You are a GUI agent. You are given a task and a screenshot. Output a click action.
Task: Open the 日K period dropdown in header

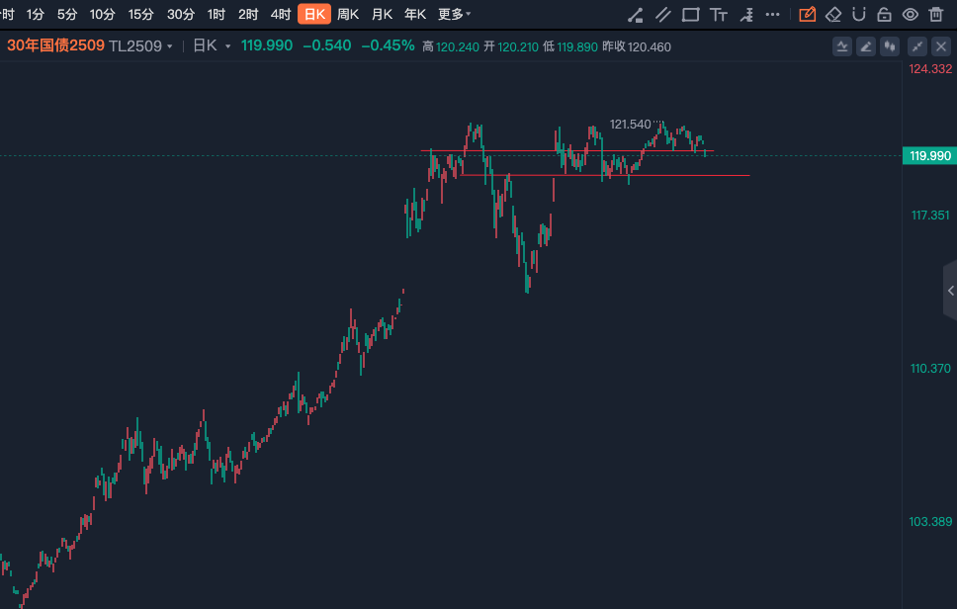pyautogui.click(x=212, y=45)
